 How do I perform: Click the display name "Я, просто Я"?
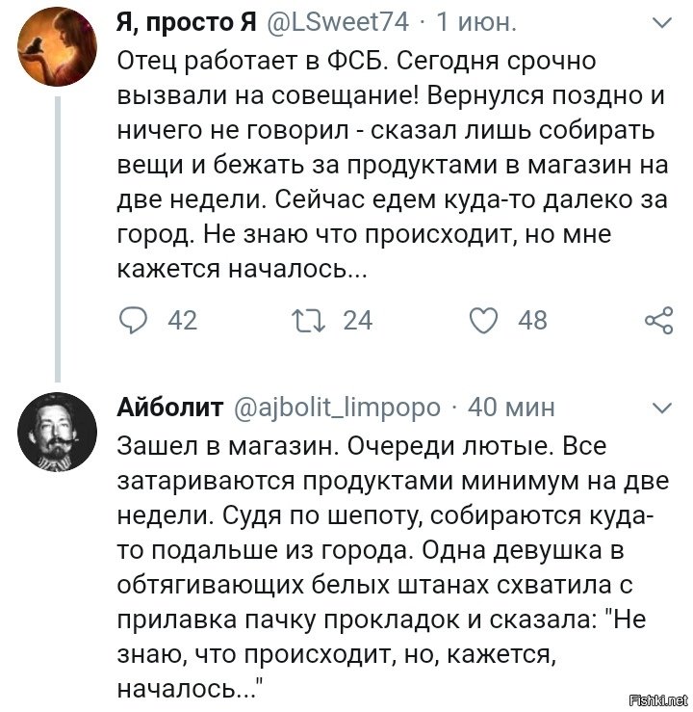(x=173, y=22)
